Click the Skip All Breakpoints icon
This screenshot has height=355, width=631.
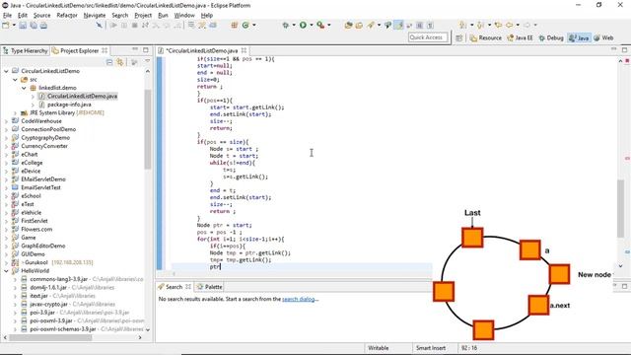[99, 26]
